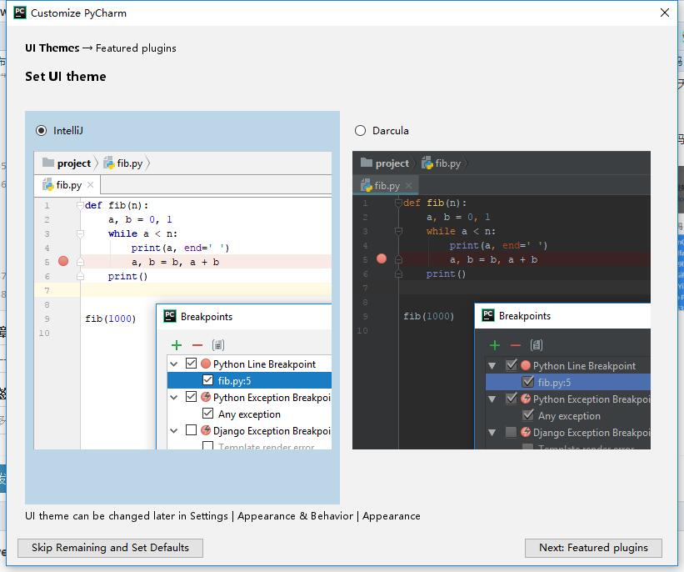Viewport: 684px width, 572px height.
Task: Click 'fib(1000)' code line in light preview
Action: coord(110,319)
